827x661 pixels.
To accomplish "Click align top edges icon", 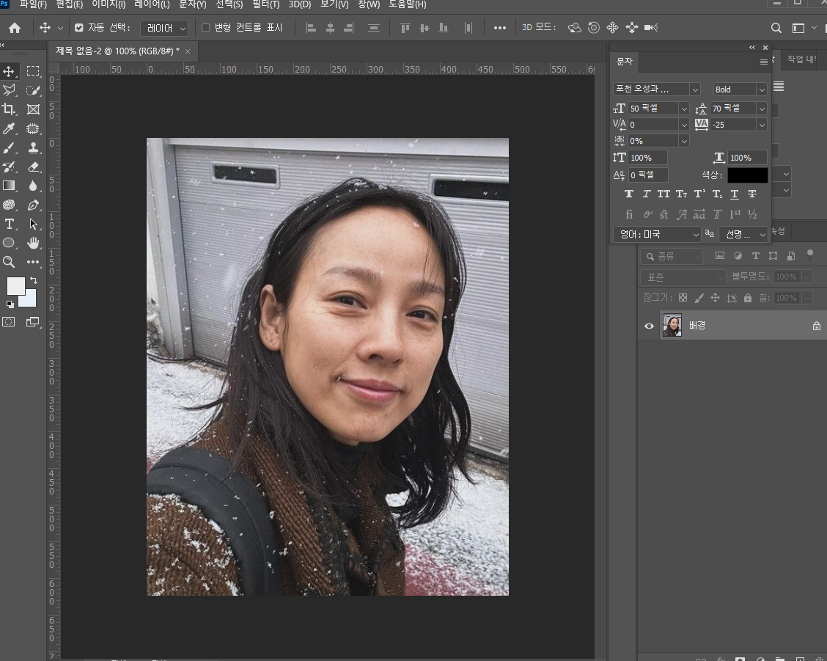I will click(x=405, y=28).
